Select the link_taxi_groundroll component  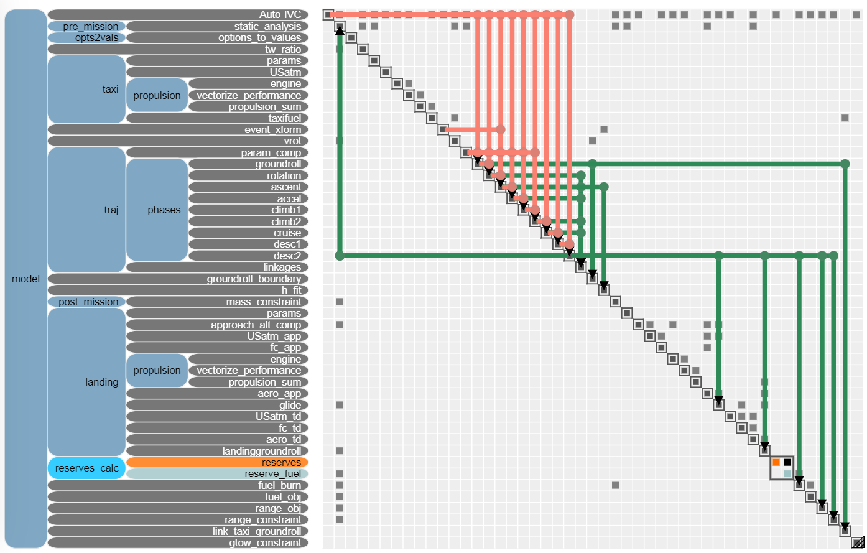(178, 531)
